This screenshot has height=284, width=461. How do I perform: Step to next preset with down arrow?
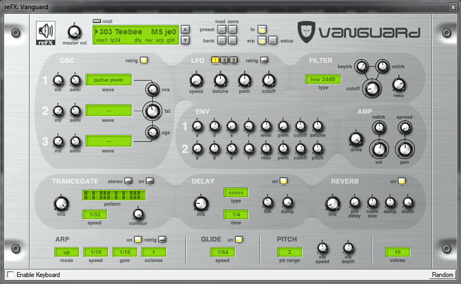[x=185, y=40]
